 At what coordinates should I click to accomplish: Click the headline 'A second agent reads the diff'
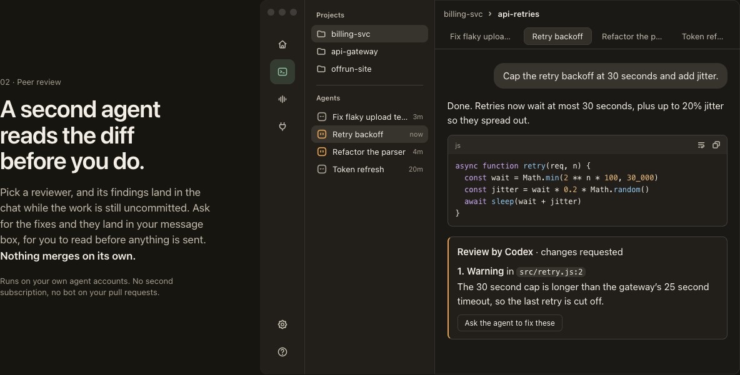pos(80,135)
